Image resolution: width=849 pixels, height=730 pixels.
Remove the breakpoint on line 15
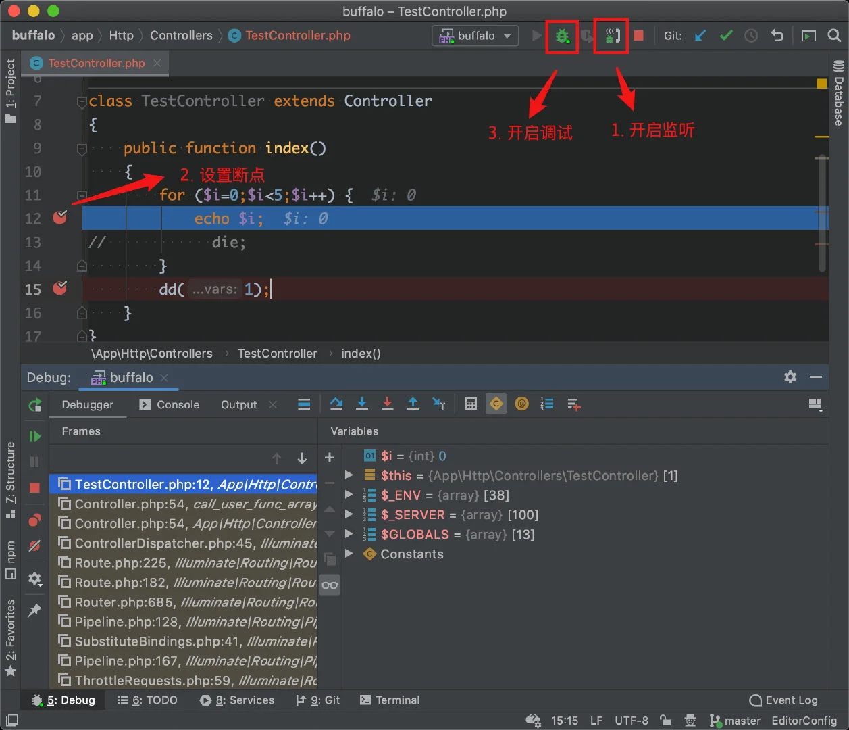[60, 289]
